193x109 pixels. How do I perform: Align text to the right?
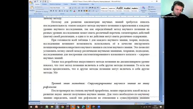tap(84, 11)
